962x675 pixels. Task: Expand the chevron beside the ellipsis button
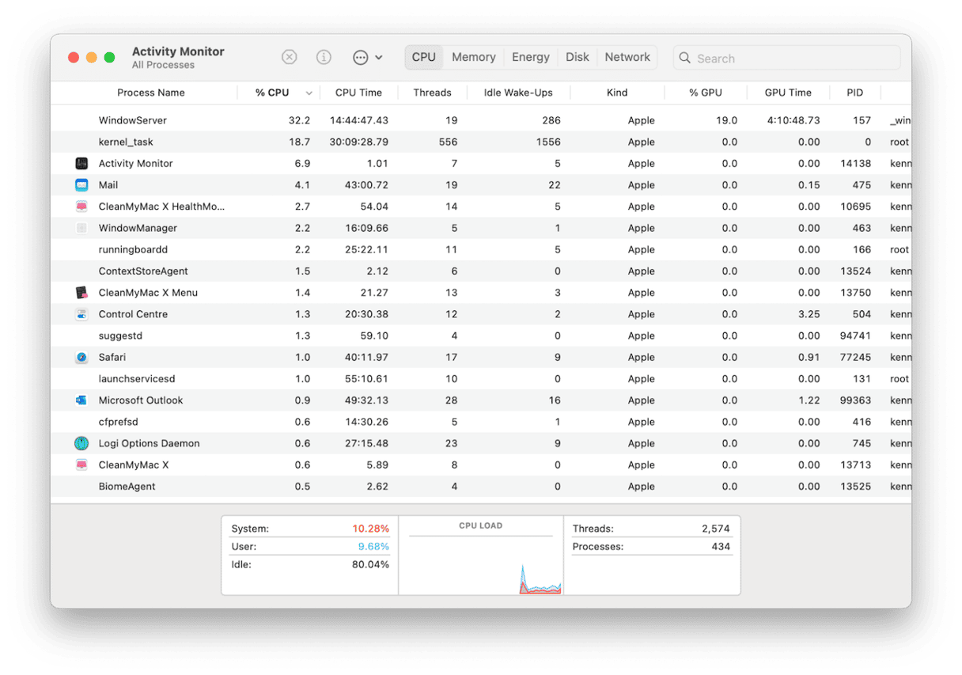pyautogui.click(x=379, y=58)
